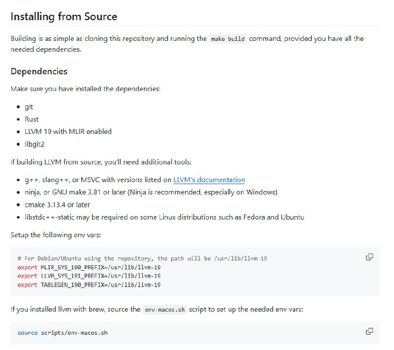This screenshot has width=394, height=350.
Task: Copy the source scripts/env-macos.sh command
Action: [x=369, y=331]
